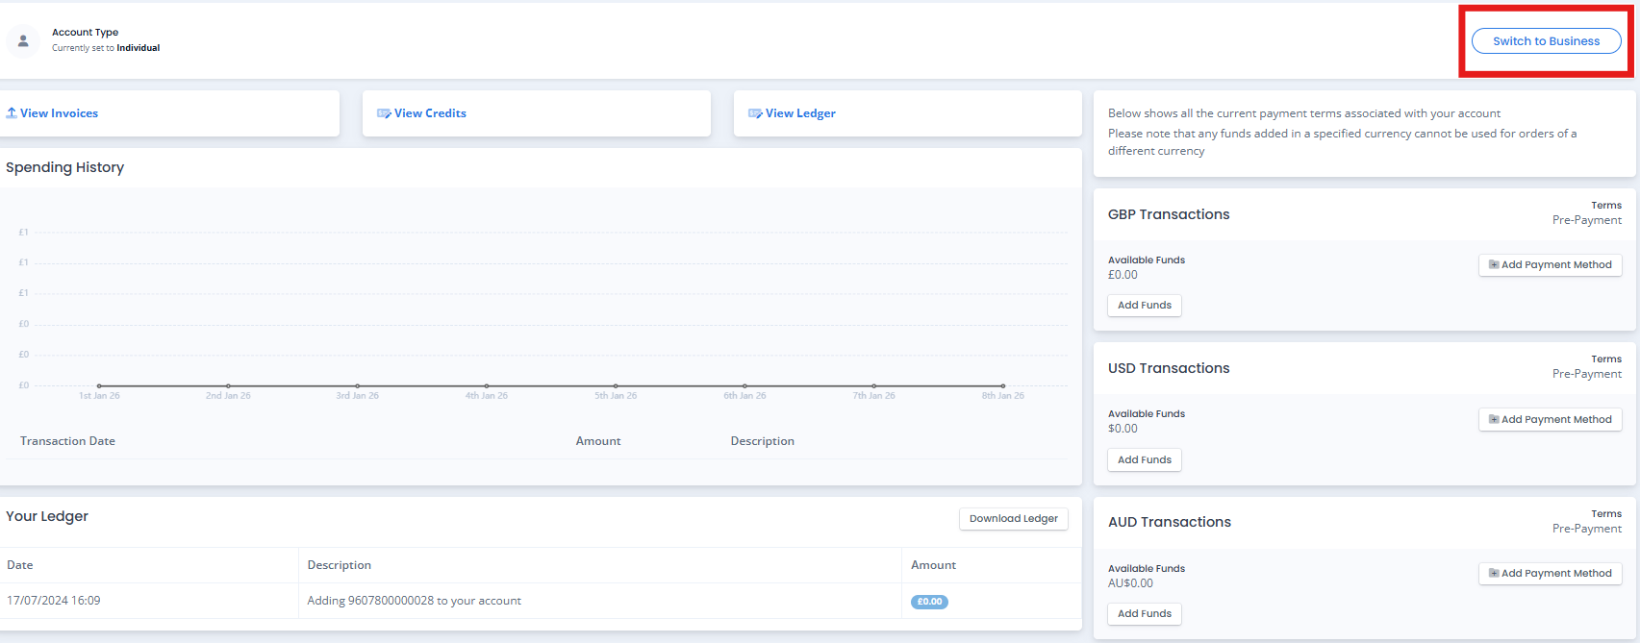The width and height of the screenshot is (1640, 643).
Task: Click the card icon beside View Credits
Action: 384,113
